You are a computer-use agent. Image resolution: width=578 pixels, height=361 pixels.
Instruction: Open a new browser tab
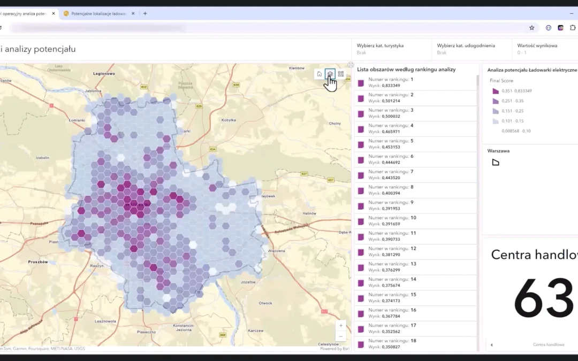tap(145, 13)
